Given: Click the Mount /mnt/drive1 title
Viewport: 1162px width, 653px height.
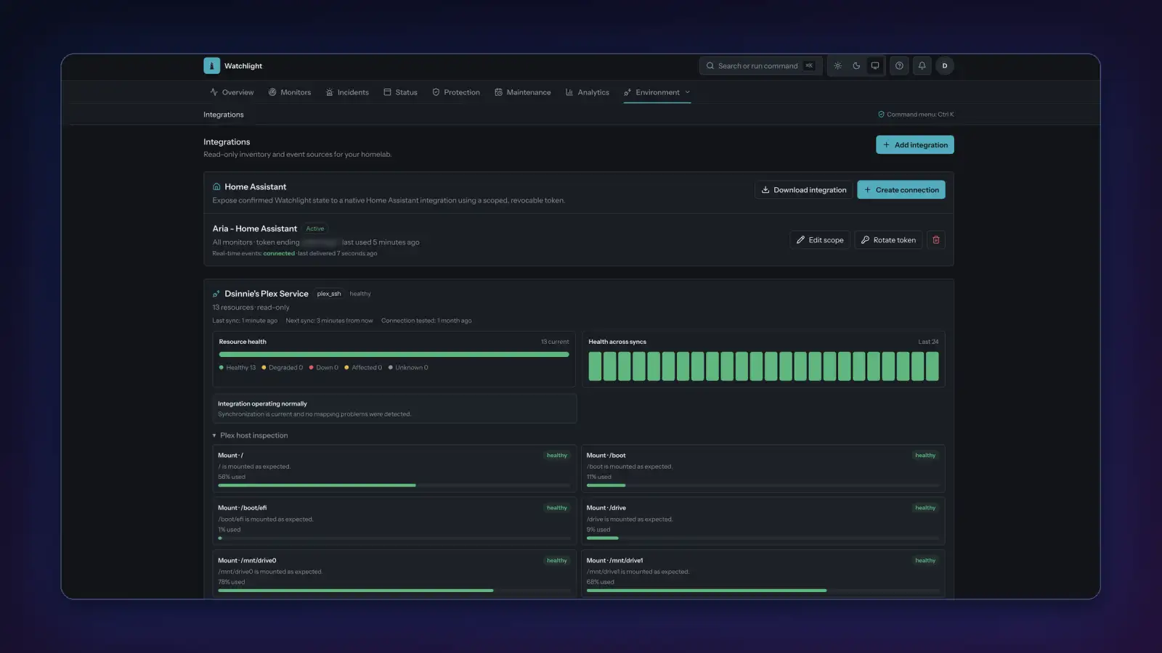Looking at the screenshot, I should (615, 561).
